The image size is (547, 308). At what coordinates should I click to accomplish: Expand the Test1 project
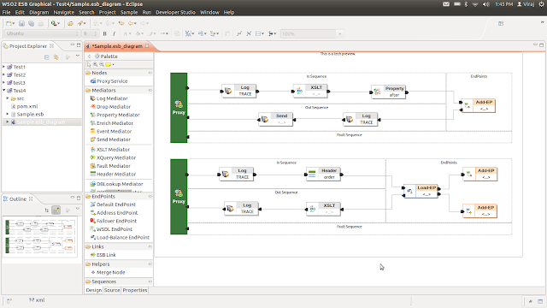[3, 67]
